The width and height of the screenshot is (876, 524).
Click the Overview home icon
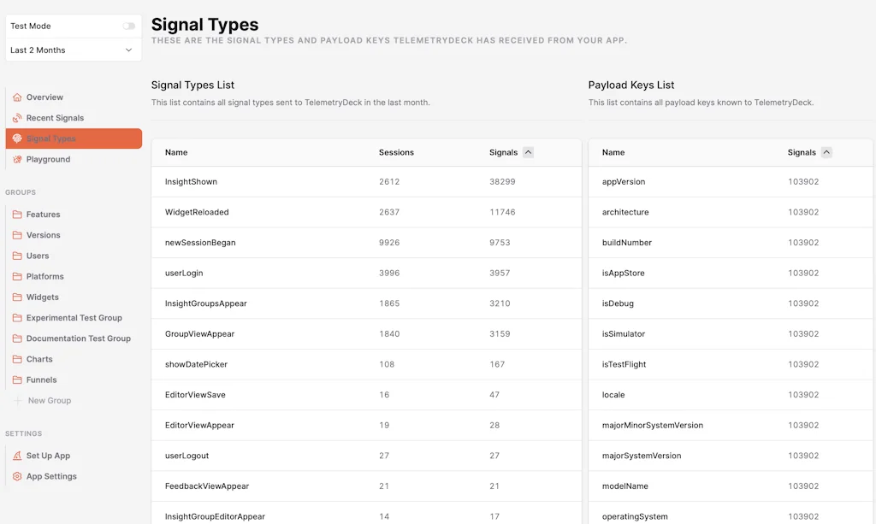click(x=17, y=97)
